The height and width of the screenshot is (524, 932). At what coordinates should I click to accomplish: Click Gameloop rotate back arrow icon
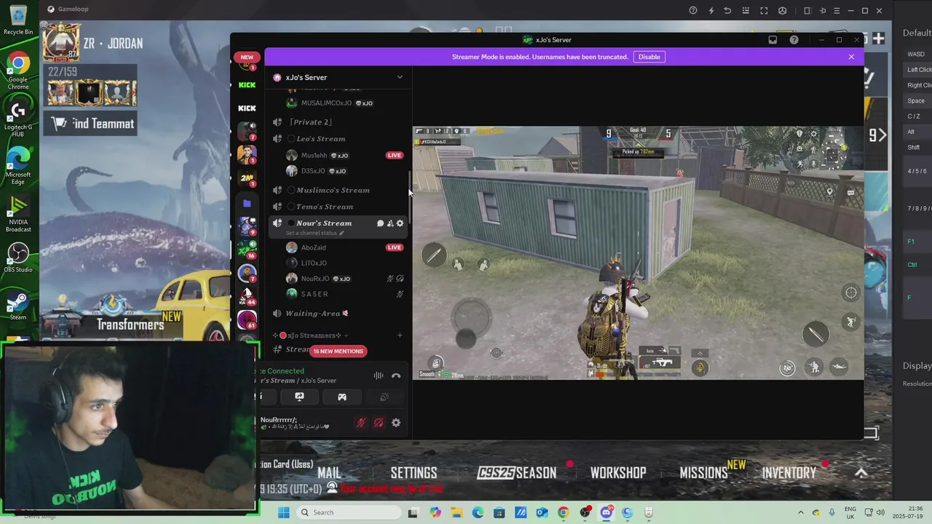(x=727, y=10)
